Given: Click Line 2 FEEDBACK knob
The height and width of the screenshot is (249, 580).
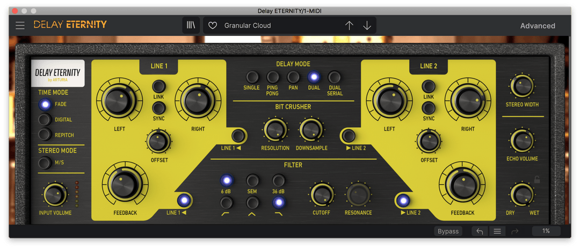Looking at the screenshot, I should [462, 185].
